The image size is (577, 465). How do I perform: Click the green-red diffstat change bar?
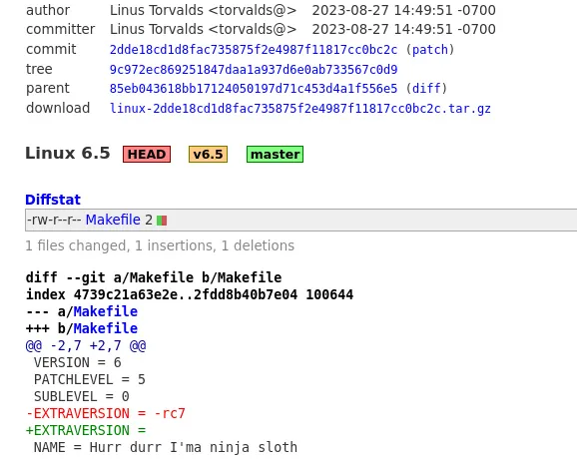[162, 221]
